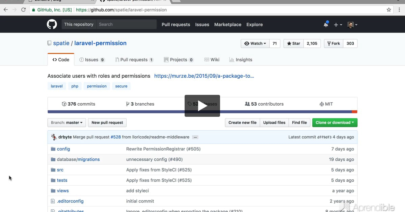Open Pull requests in top navigation

pyautogui.click(x=176, y=25)
